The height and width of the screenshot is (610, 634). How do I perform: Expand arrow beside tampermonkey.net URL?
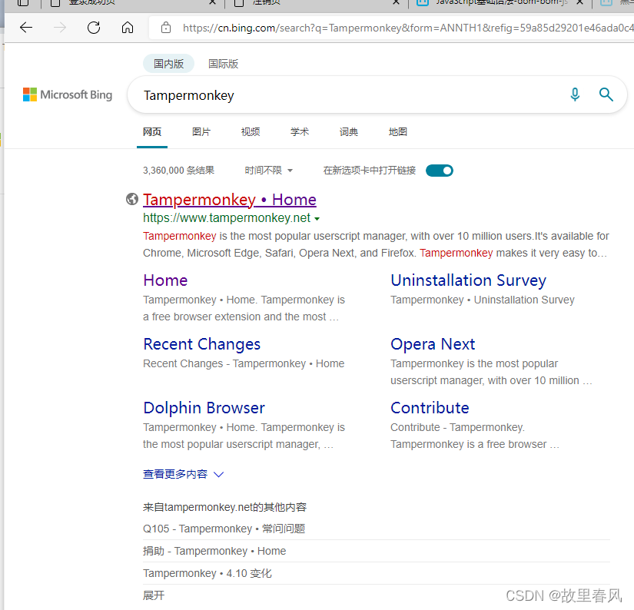click(x=317, y=219)
